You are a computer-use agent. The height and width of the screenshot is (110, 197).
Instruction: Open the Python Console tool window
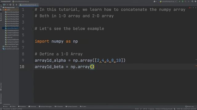(71, 107)
